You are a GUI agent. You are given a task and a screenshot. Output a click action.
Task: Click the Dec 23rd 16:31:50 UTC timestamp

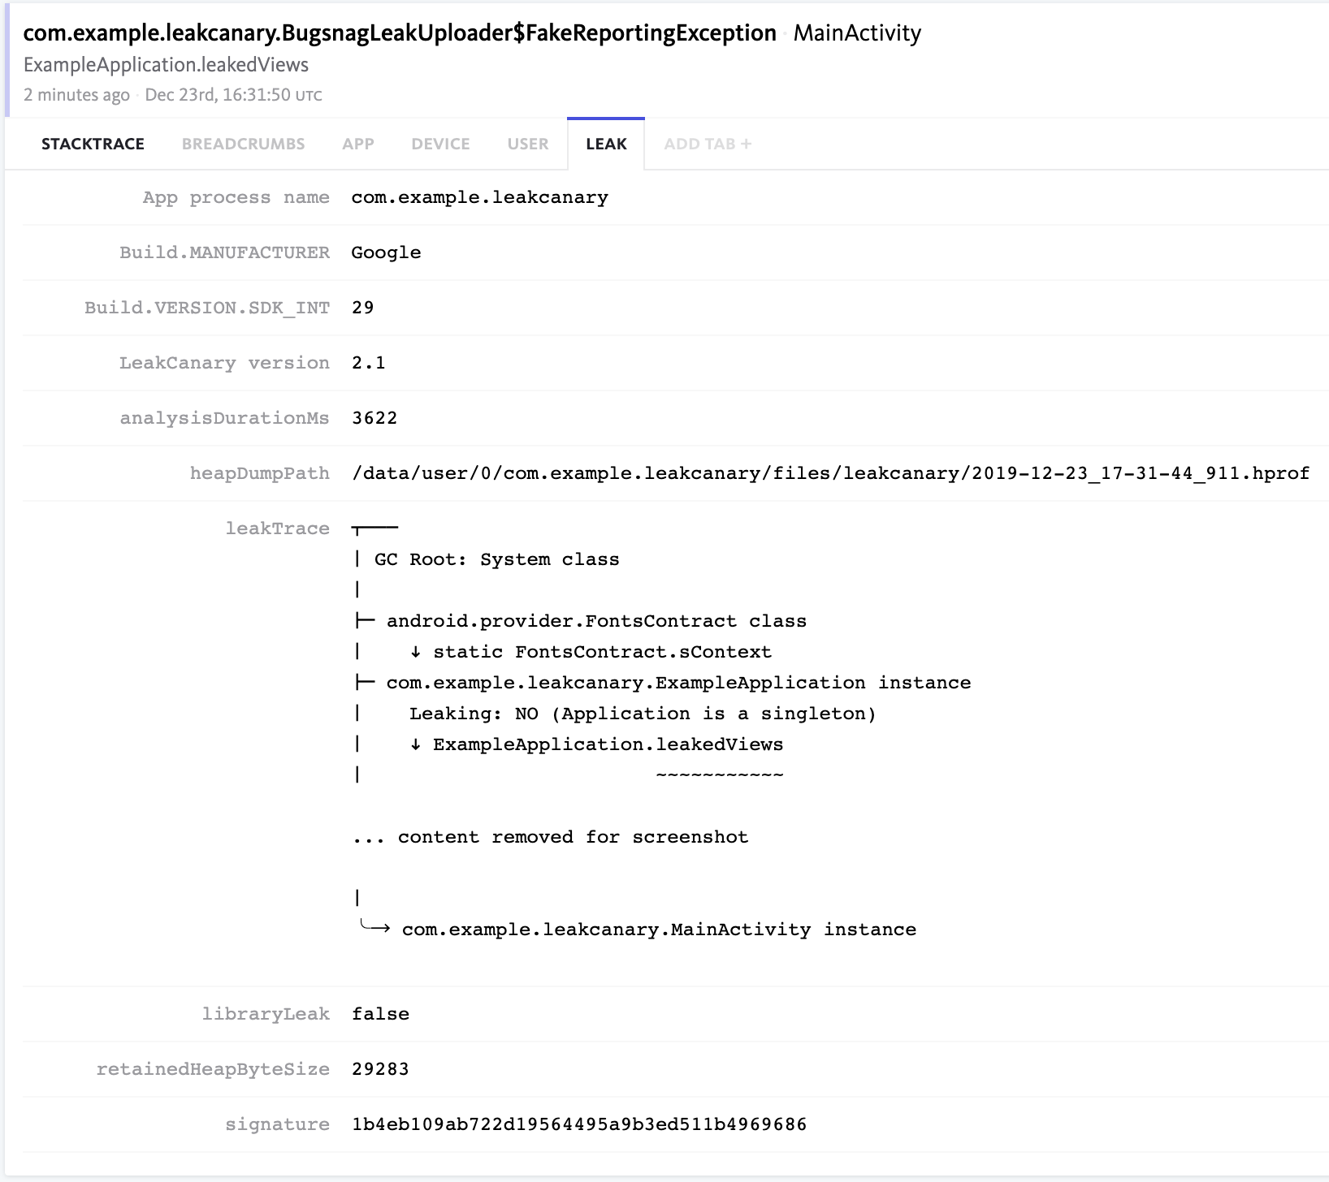pos(233,95)
